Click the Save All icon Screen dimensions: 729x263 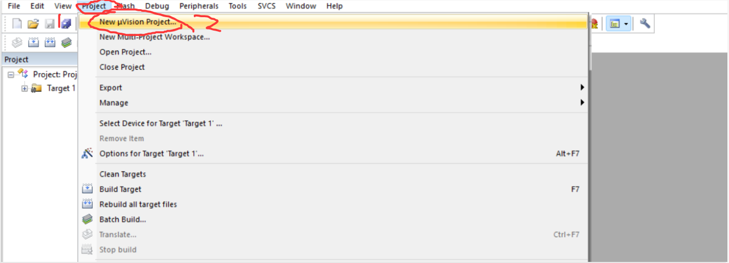[66, 24]
